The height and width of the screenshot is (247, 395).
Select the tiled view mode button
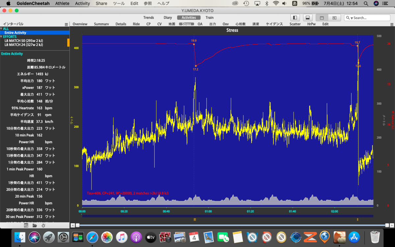tap(334, 18)
